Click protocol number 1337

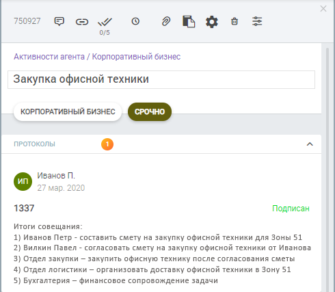24,208
